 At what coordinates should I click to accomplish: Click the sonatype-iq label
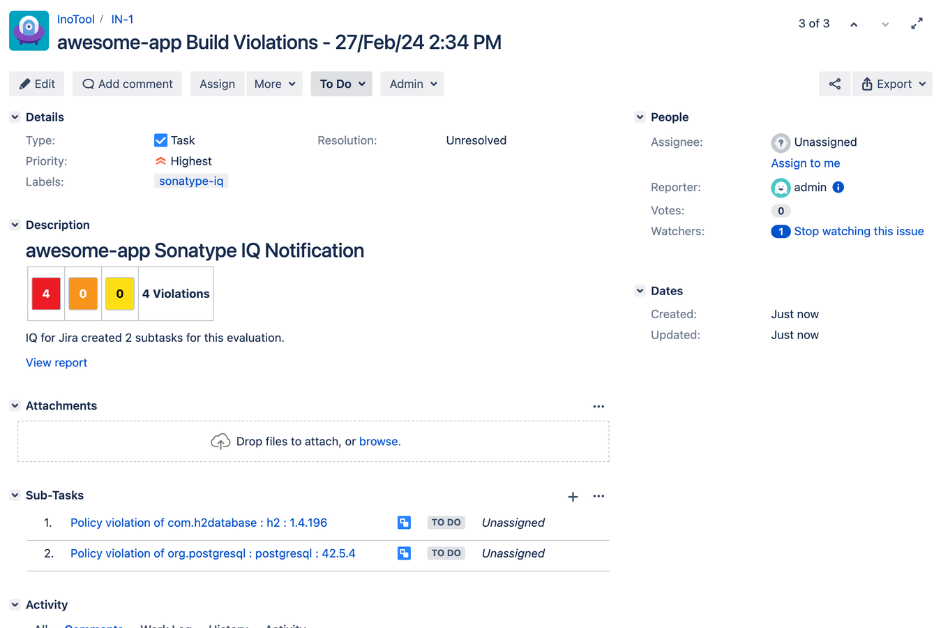pyautogui.click(x=191, y=181)
